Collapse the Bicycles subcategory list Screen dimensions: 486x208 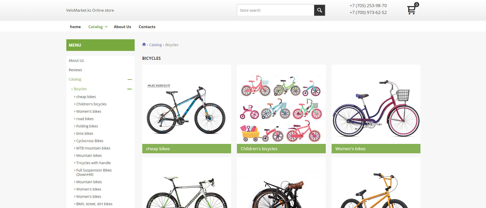[x=130, y=89]
